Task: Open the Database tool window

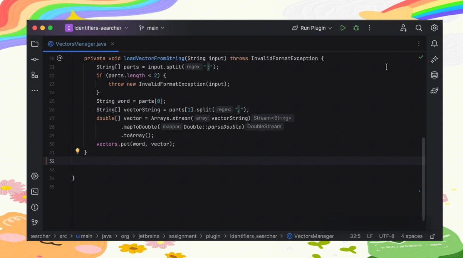Action: [x=434, y=75]
